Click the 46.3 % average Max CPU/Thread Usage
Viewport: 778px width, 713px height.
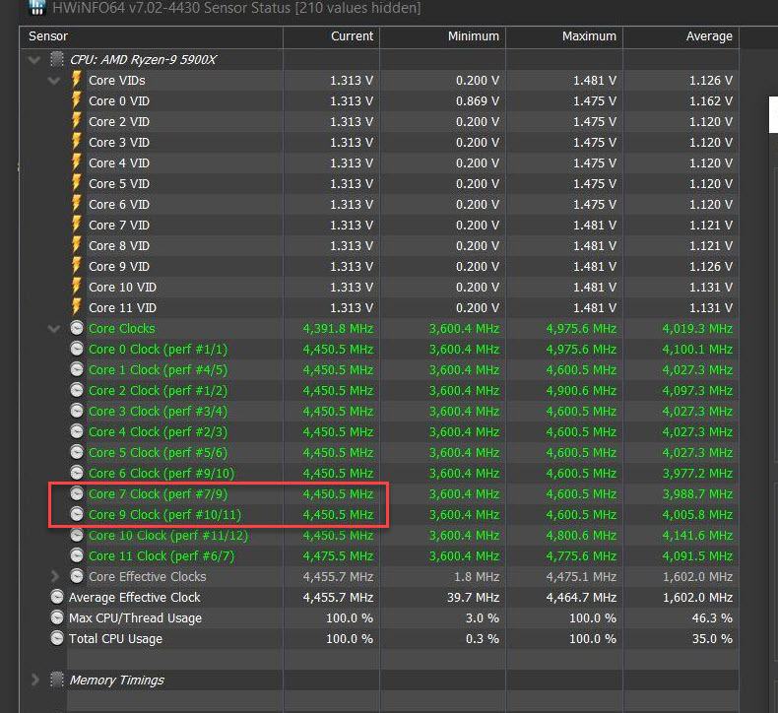click(712, 618)
